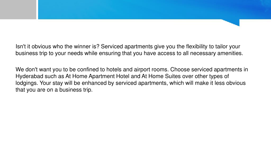271x152 pixels.
Task: Click the text "At Home Suites"
Action: pyautogui.click(x=161, y=76)
